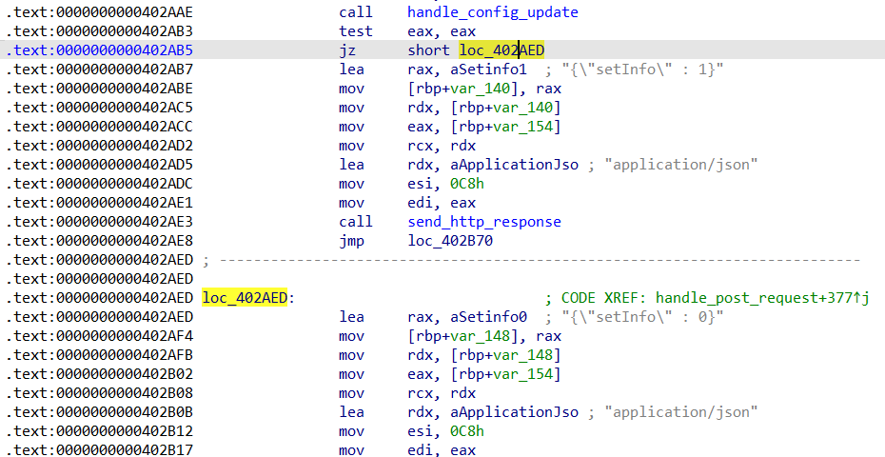The width and height of the screenshot is (885, 457).
Task: Follow handle_post_request+377 code cross-reference
Action: coord(754,298)
